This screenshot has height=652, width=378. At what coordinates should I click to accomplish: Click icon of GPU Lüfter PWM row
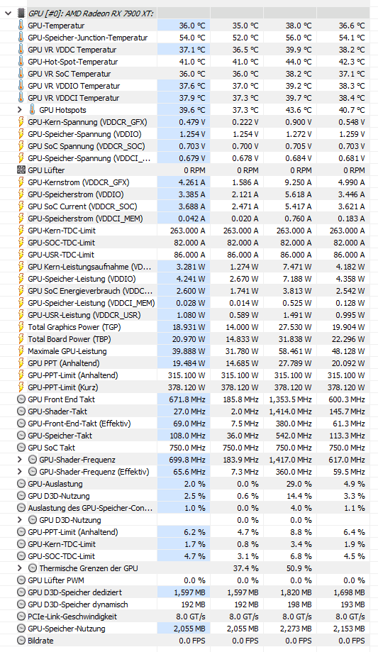click(21, 580)
